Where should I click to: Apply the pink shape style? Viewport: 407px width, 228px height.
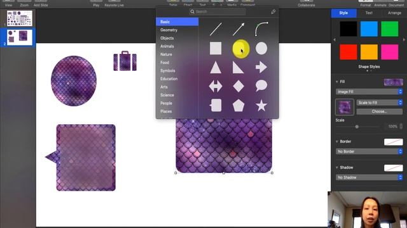point(390,52)
